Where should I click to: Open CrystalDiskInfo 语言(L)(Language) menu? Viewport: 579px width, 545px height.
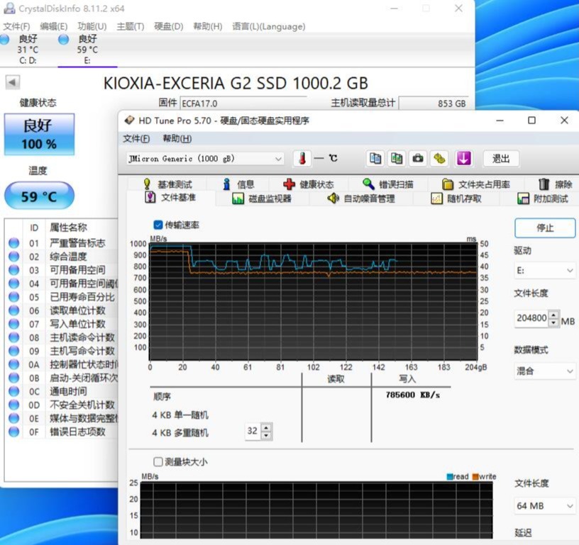tap(268, 26)
